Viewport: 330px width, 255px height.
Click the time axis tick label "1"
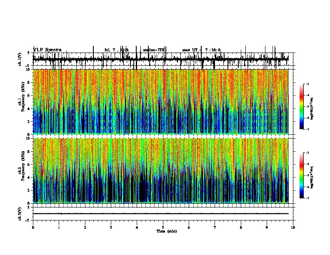(x=59, y=227)
